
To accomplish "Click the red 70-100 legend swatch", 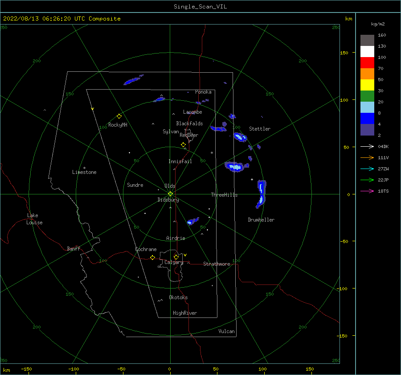I will coord(367,63).
